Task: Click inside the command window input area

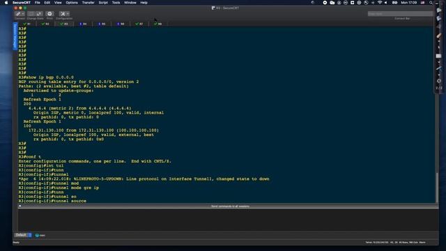Action: 228,220
